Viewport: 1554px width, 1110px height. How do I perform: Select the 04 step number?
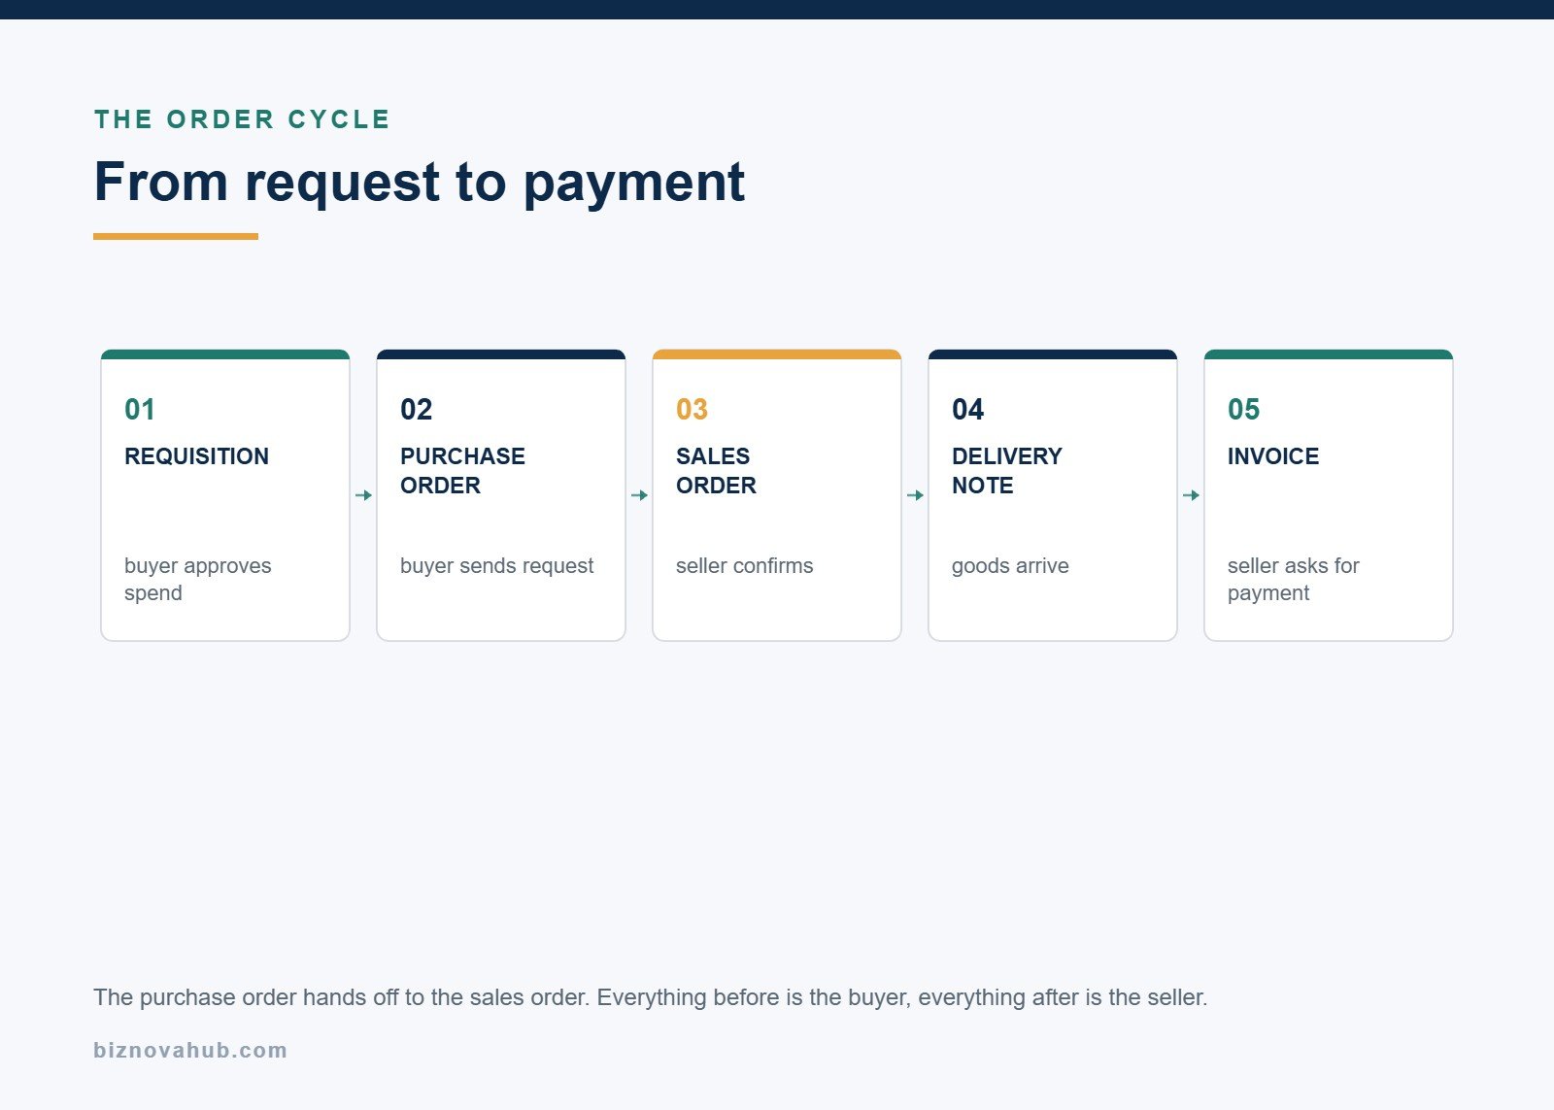coord(967,409)
